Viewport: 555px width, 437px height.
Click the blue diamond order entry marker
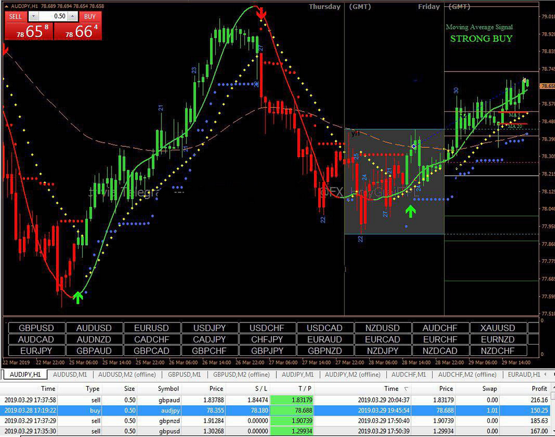pos(414,146)
